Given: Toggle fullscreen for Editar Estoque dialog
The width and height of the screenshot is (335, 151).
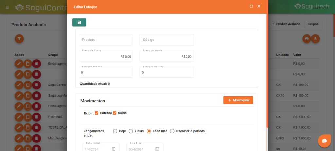Looking at the screenshot, I should tap(251, 6).
